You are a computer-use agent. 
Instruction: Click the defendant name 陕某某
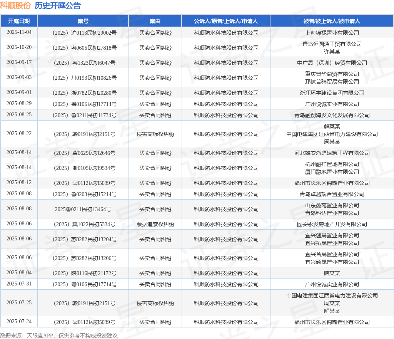pyautogui.click(x=332, y=273)
